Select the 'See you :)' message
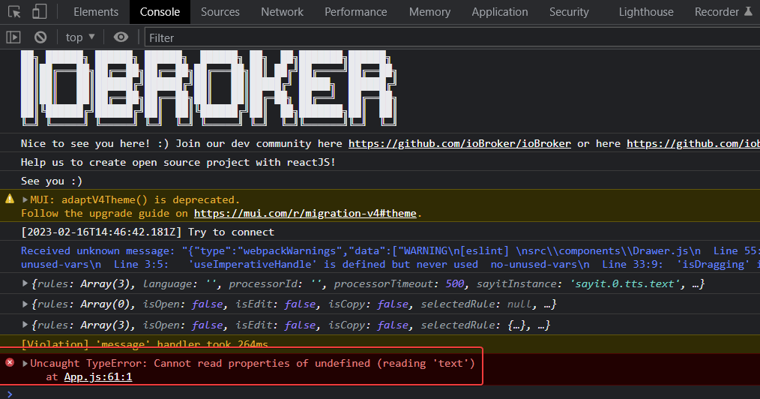Screen dimensions: 760x399 [52, 181]
